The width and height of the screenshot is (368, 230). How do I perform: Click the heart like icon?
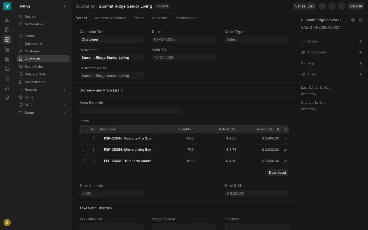pyautogui.click(x=361, y=20)
